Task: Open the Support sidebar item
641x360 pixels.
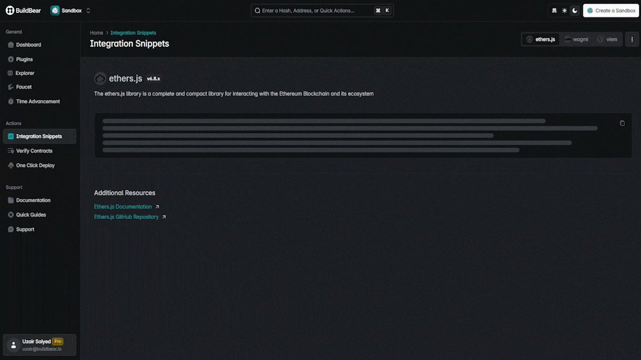Action: (40, 229)
